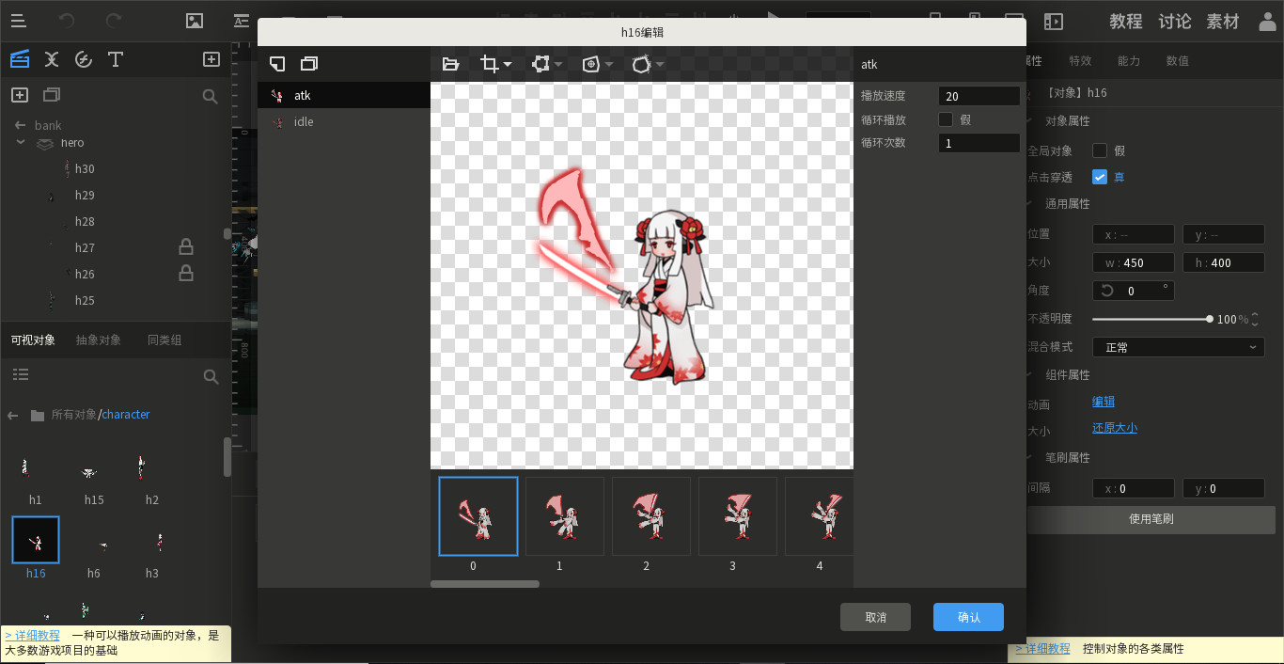Open the 混合模式 正常 dropdown
This screenshot has width=1284, height=664.
pyautogui.click(x=1178, y=347)
